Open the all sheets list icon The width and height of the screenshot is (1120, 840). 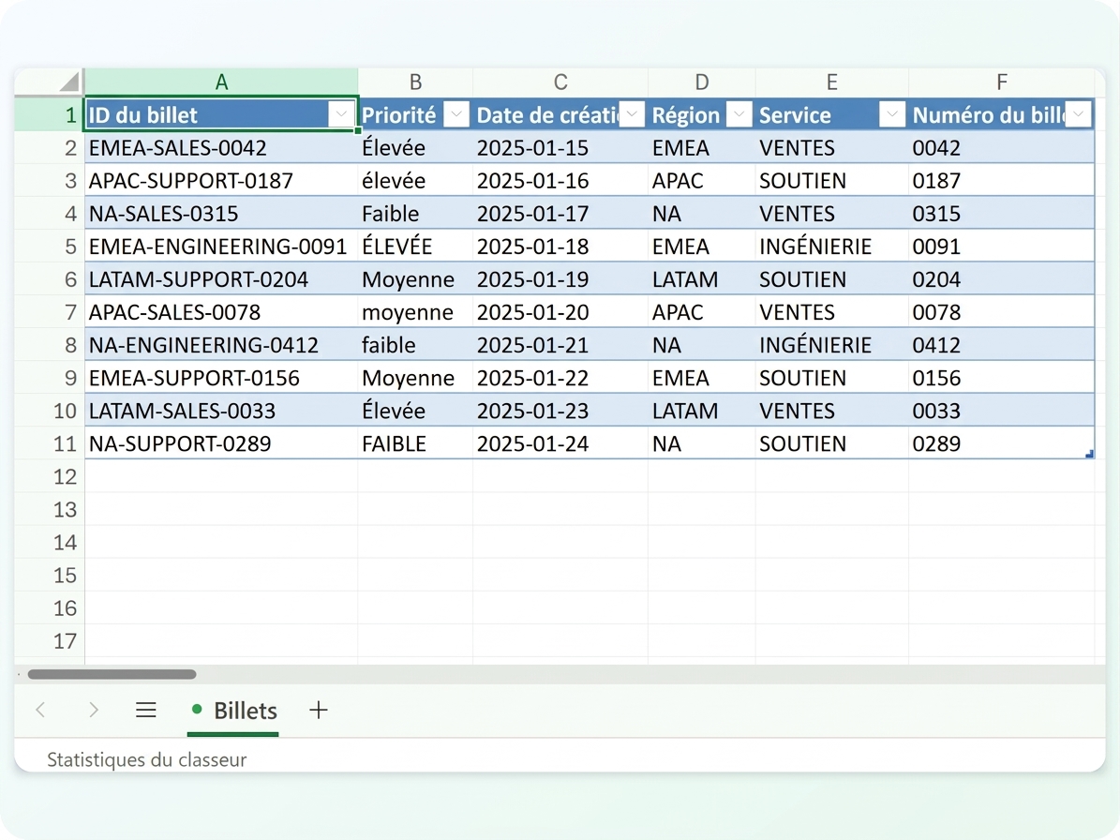[x=145, y=710]
